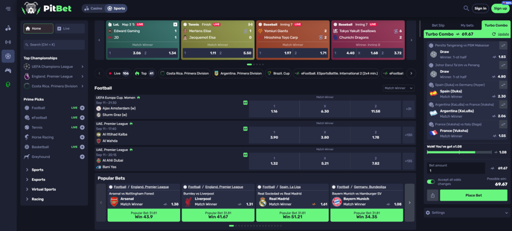
Task: Open the Match Winner market dropdown
Action: click(x=398, y=88)
